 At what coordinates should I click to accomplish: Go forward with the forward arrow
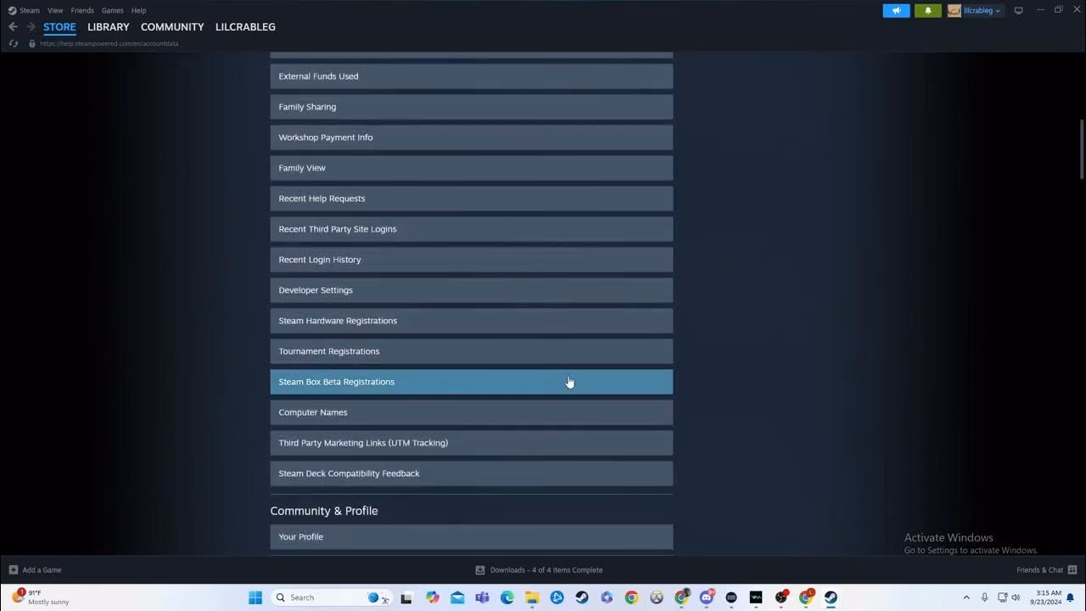[31, 27]
